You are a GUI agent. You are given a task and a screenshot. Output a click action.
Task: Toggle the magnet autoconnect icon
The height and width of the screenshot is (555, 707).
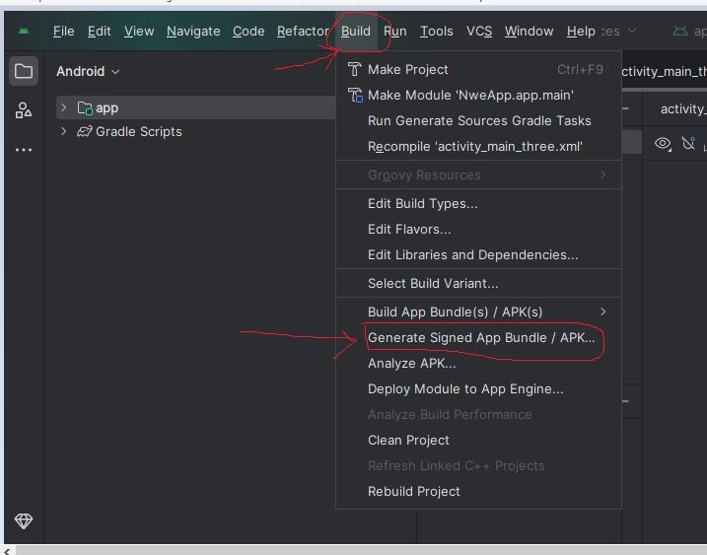click(688, 144)
